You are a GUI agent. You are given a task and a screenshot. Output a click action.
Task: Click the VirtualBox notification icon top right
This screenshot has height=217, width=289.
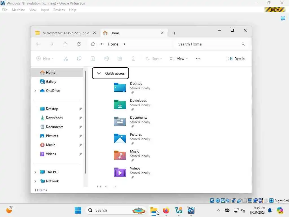click(283, 18)
